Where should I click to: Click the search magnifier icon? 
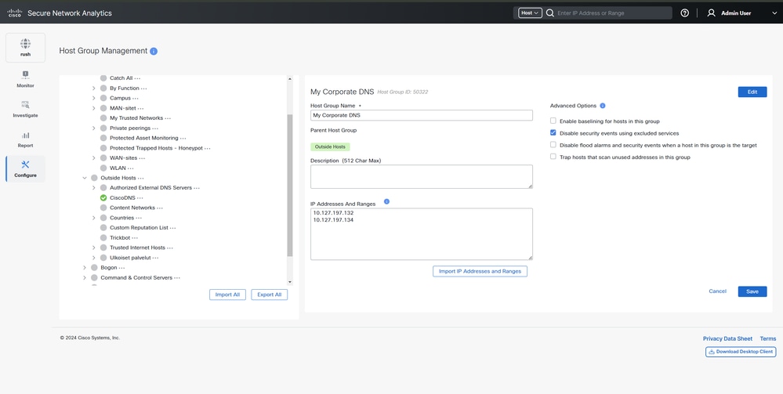[550, 13]
